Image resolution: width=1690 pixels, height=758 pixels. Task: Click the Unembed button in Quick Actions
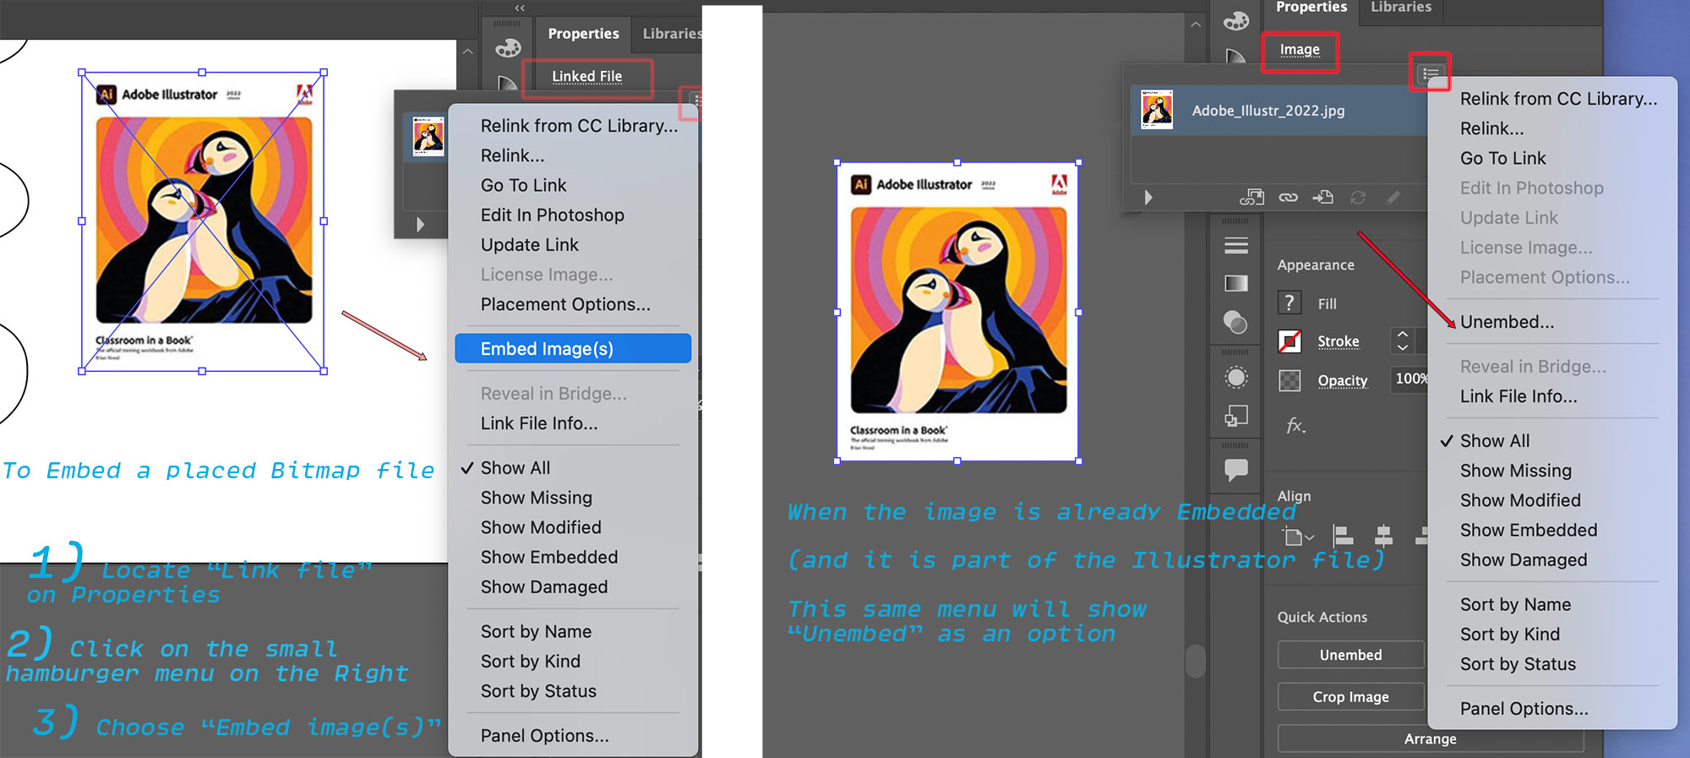point(1350,655)
